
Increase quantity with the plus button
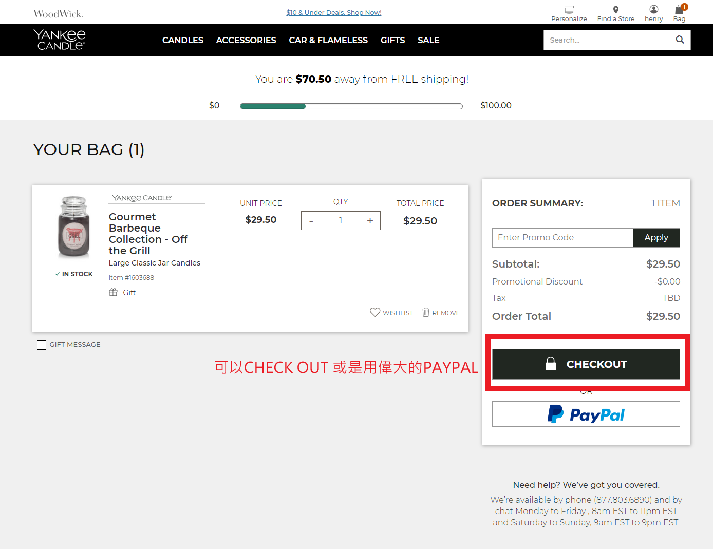370,221
